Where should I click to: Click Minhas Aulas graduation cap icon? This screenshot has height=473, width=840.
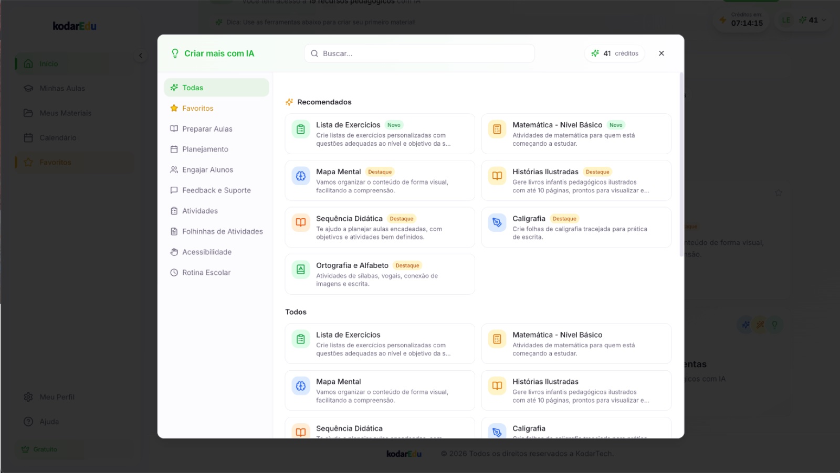point(28,88)
